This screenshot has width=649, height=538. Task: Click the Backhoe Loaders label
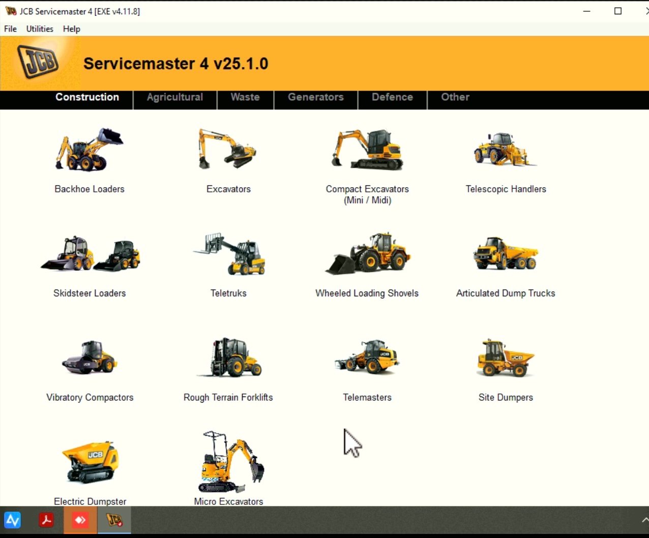tap(90, 189)
